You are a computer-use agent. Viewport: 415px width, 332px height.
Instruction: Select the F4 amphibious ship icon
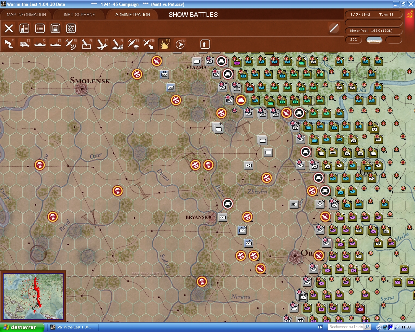tap(56, 44)
